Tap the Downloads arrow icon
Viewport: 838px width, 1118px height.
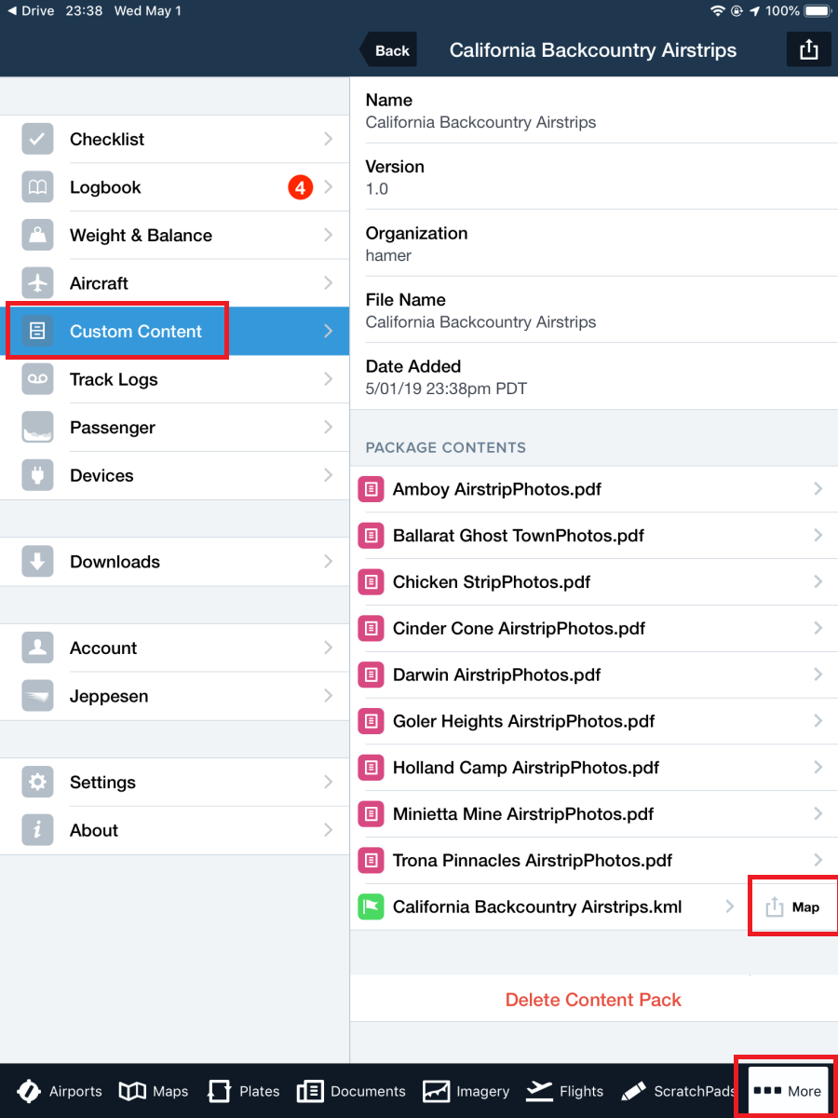pyautogui.click(x=37, y=562)
